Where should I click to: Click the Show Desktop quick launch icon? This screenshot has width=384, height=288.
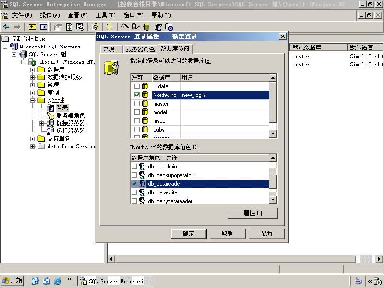click(x=35, y=281)
